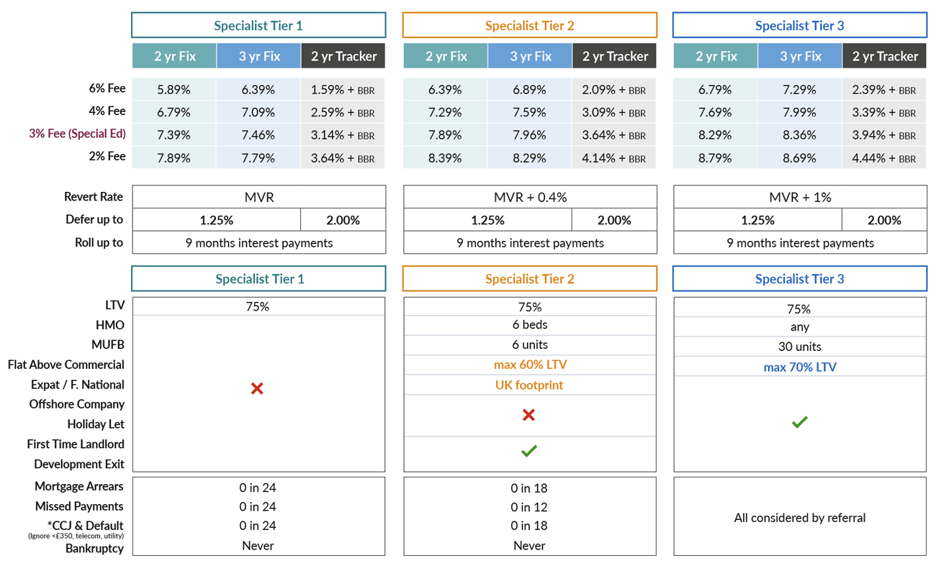The height and width of the screenshot is (566, 936).
Task: Choose the 2 yr Tracker column in Tier 1
Action: 343,56
